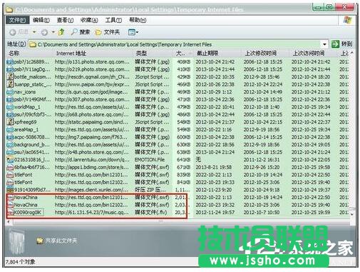Select the tuanpp_static script file icon
The height and width of the screenshot is (272, 360).
[10, 84]
